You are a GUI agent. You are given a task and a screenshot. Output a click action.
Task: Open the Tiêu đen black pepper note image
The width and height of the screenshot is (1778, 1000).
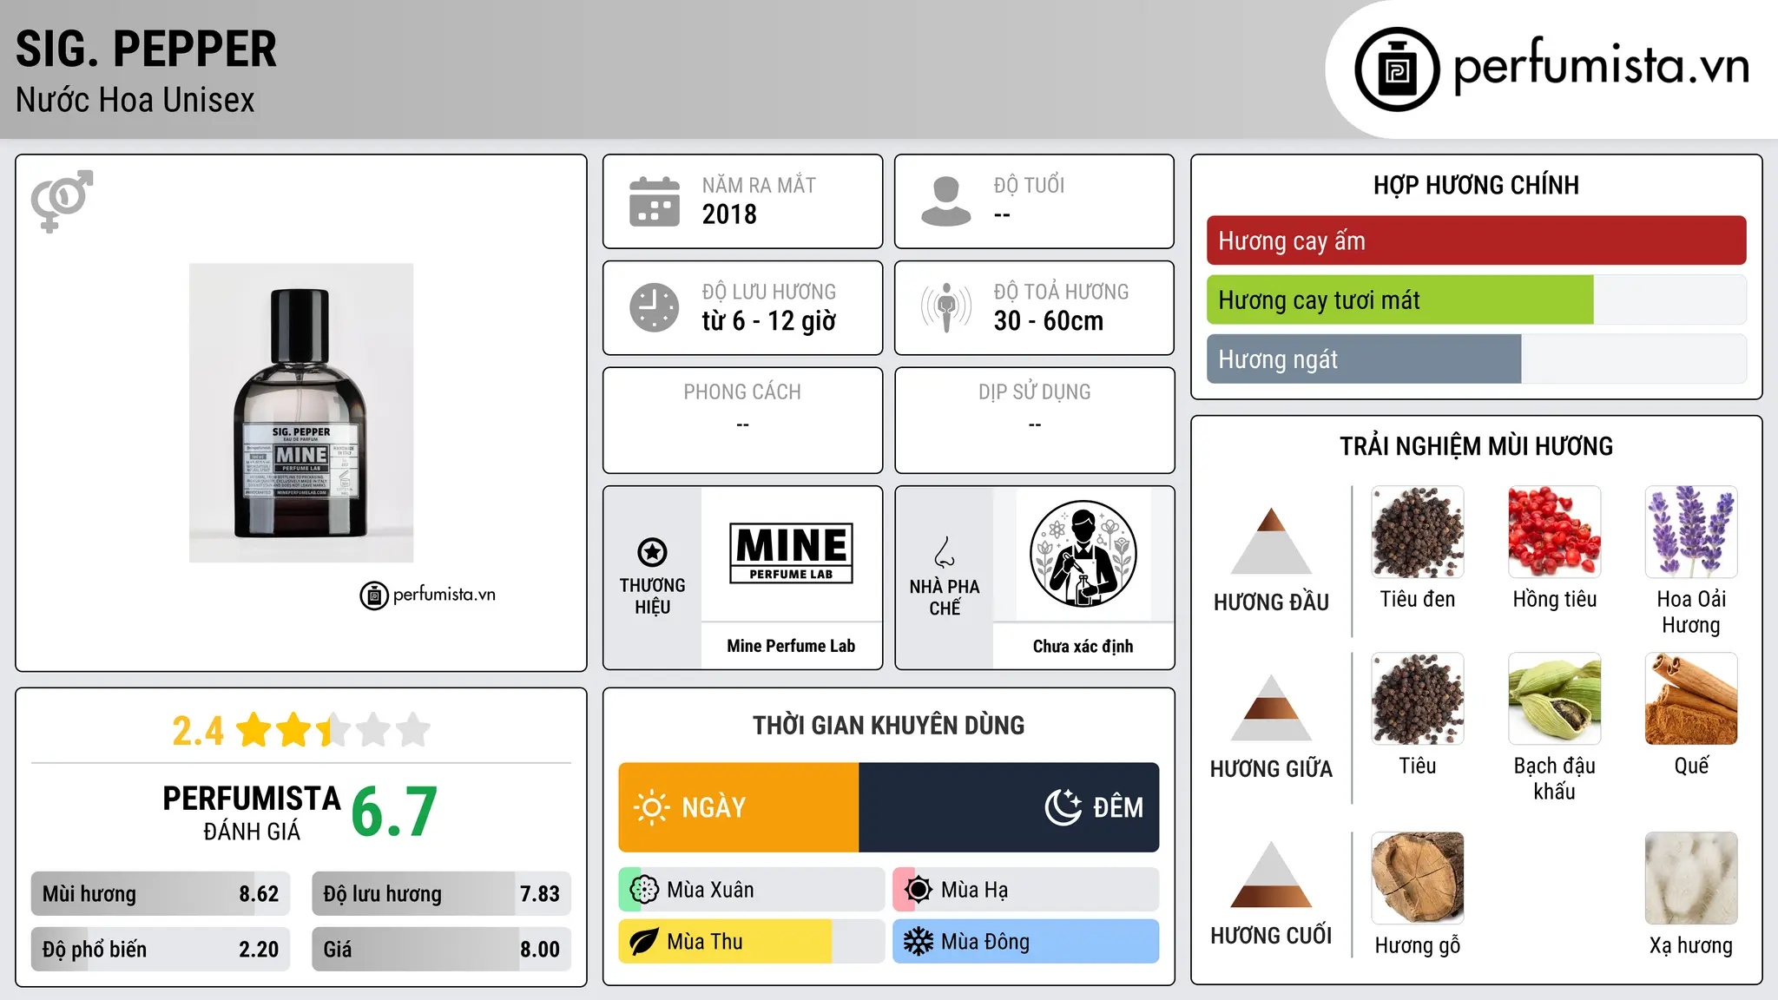pyautogui.click(x=1418, y=532)
